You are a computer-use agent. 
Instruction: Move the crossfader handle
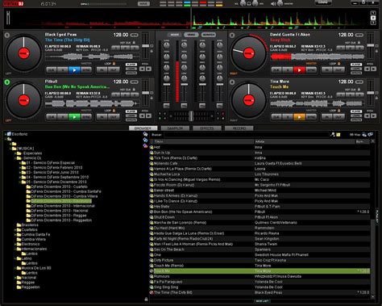191,116
